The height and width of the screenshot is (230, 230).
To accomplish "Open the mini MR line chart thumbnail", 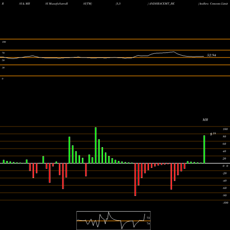I will (x=114, y=220).
